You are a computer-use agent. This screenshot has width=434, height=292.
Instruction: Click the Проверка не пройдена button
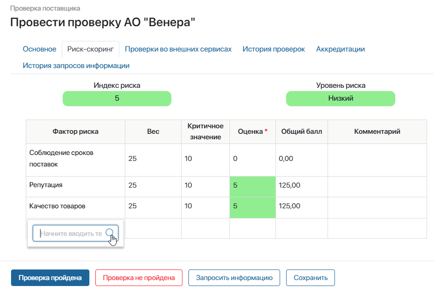139,278
